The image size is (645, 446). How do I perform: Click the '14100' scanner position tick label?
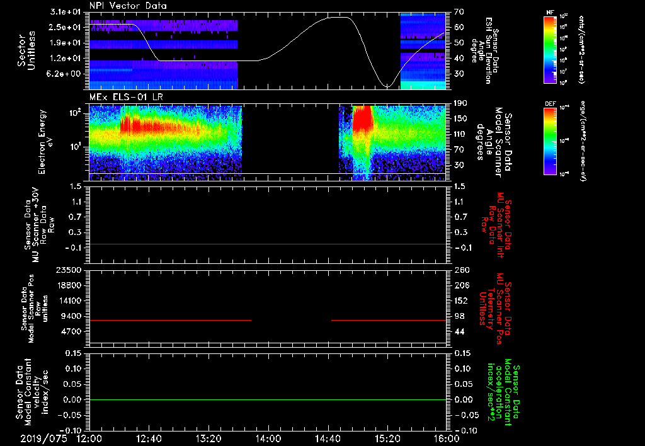[x=69, y=300]
